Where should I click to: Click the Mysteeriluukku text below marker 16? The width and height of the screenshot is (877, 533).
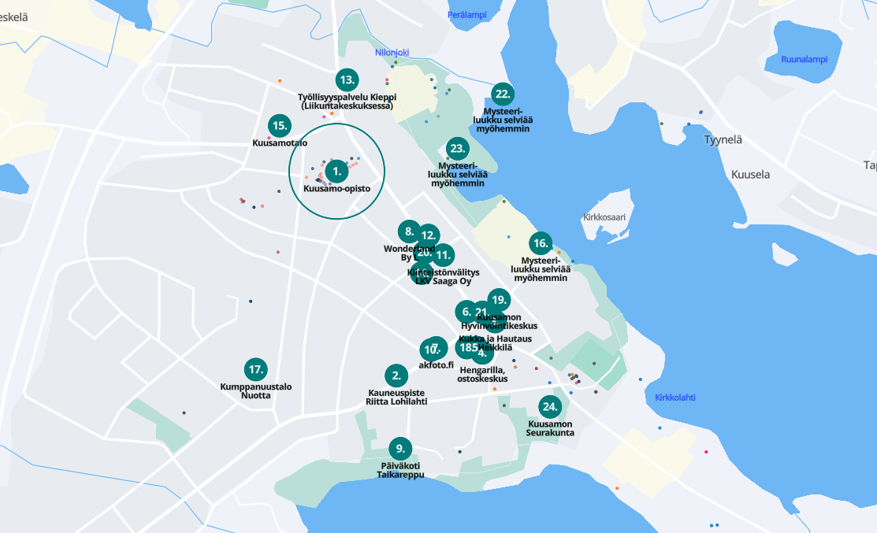click(x=541, y=269)
